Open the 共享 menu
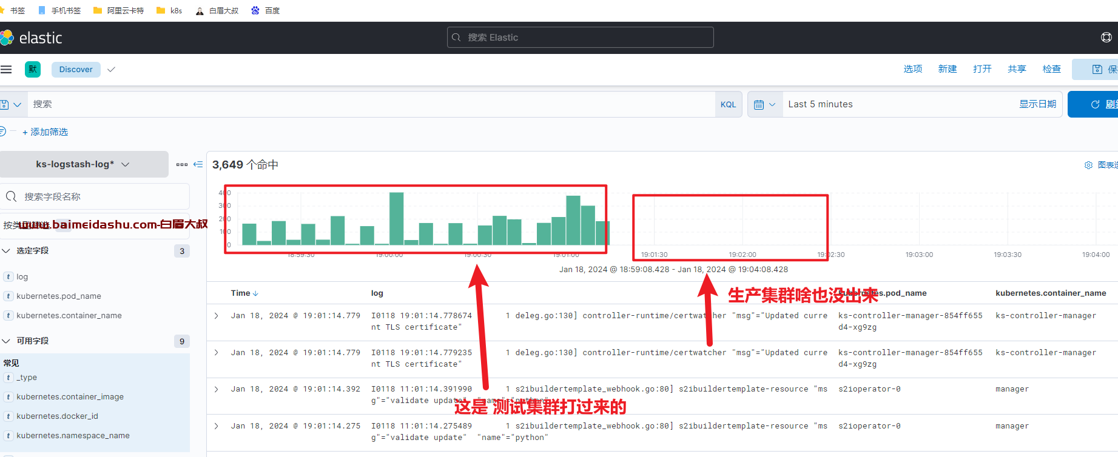 tap(1017, 69)
